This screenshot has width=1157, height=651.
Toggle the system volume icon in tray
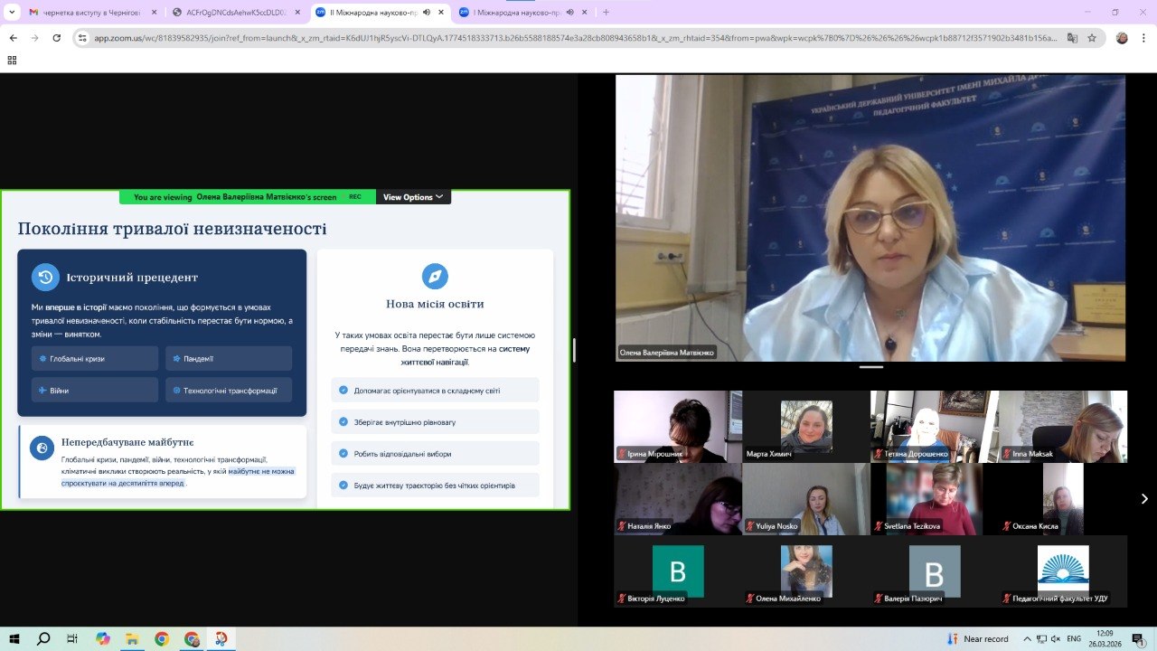click(x=1054, y=639)
